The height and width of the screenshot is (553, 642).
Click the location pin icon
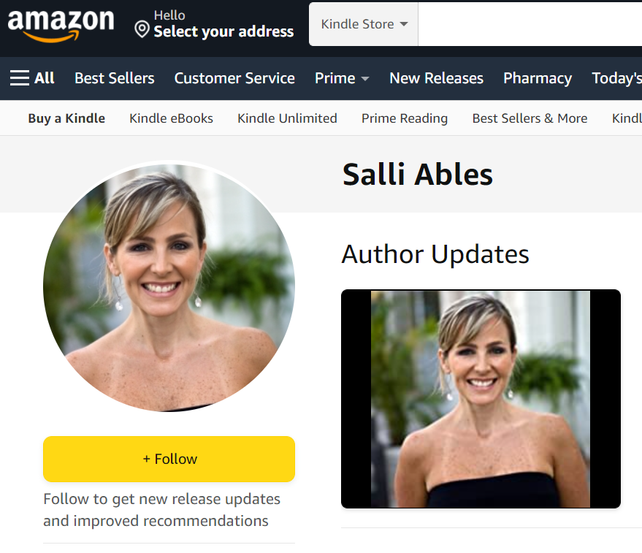142,29
